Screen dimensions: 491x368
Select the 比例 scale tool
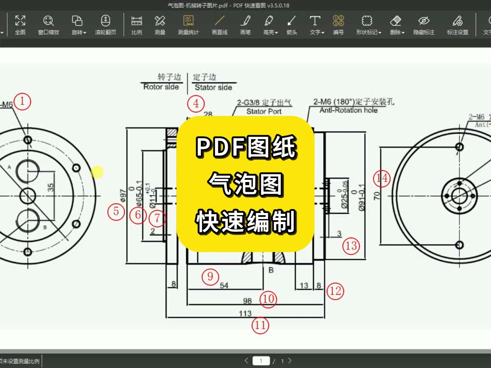click(136, 25)
